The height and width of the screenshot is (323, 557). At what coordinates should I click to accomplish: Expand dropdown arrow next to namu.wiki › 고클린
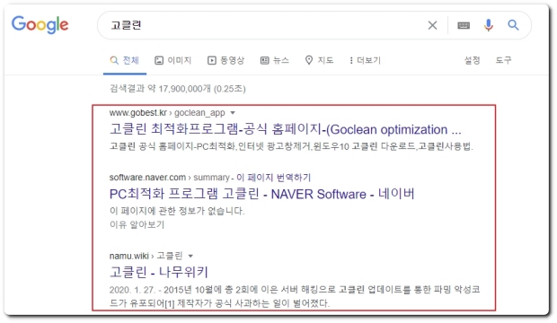tap(190, 256)
